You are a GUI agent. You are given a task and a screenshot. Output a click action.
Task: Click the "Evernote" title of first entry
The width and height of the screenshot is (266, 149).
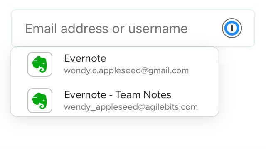[x=85, y=58]
